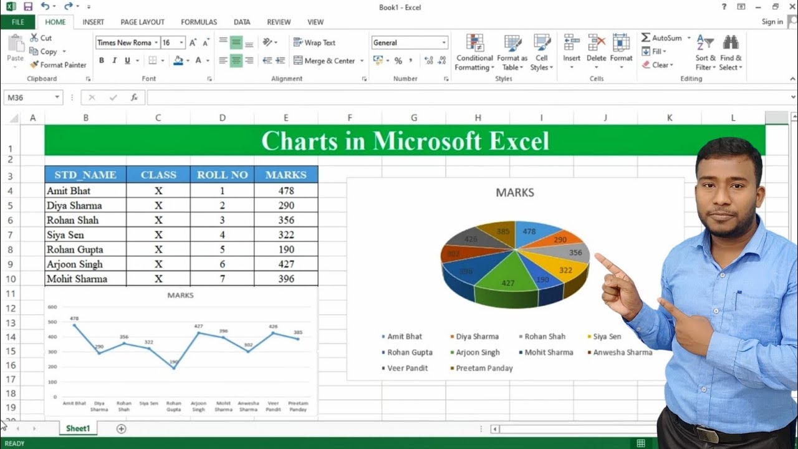Toggle Wrap Text

315,42
